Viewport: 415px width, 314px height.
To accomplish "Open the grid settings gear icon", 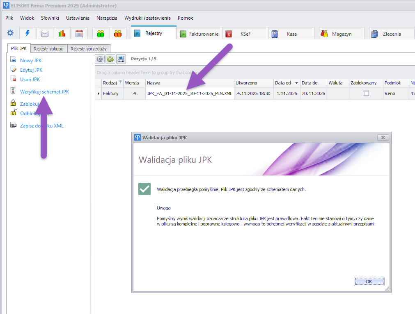I will tap(99, 59).
